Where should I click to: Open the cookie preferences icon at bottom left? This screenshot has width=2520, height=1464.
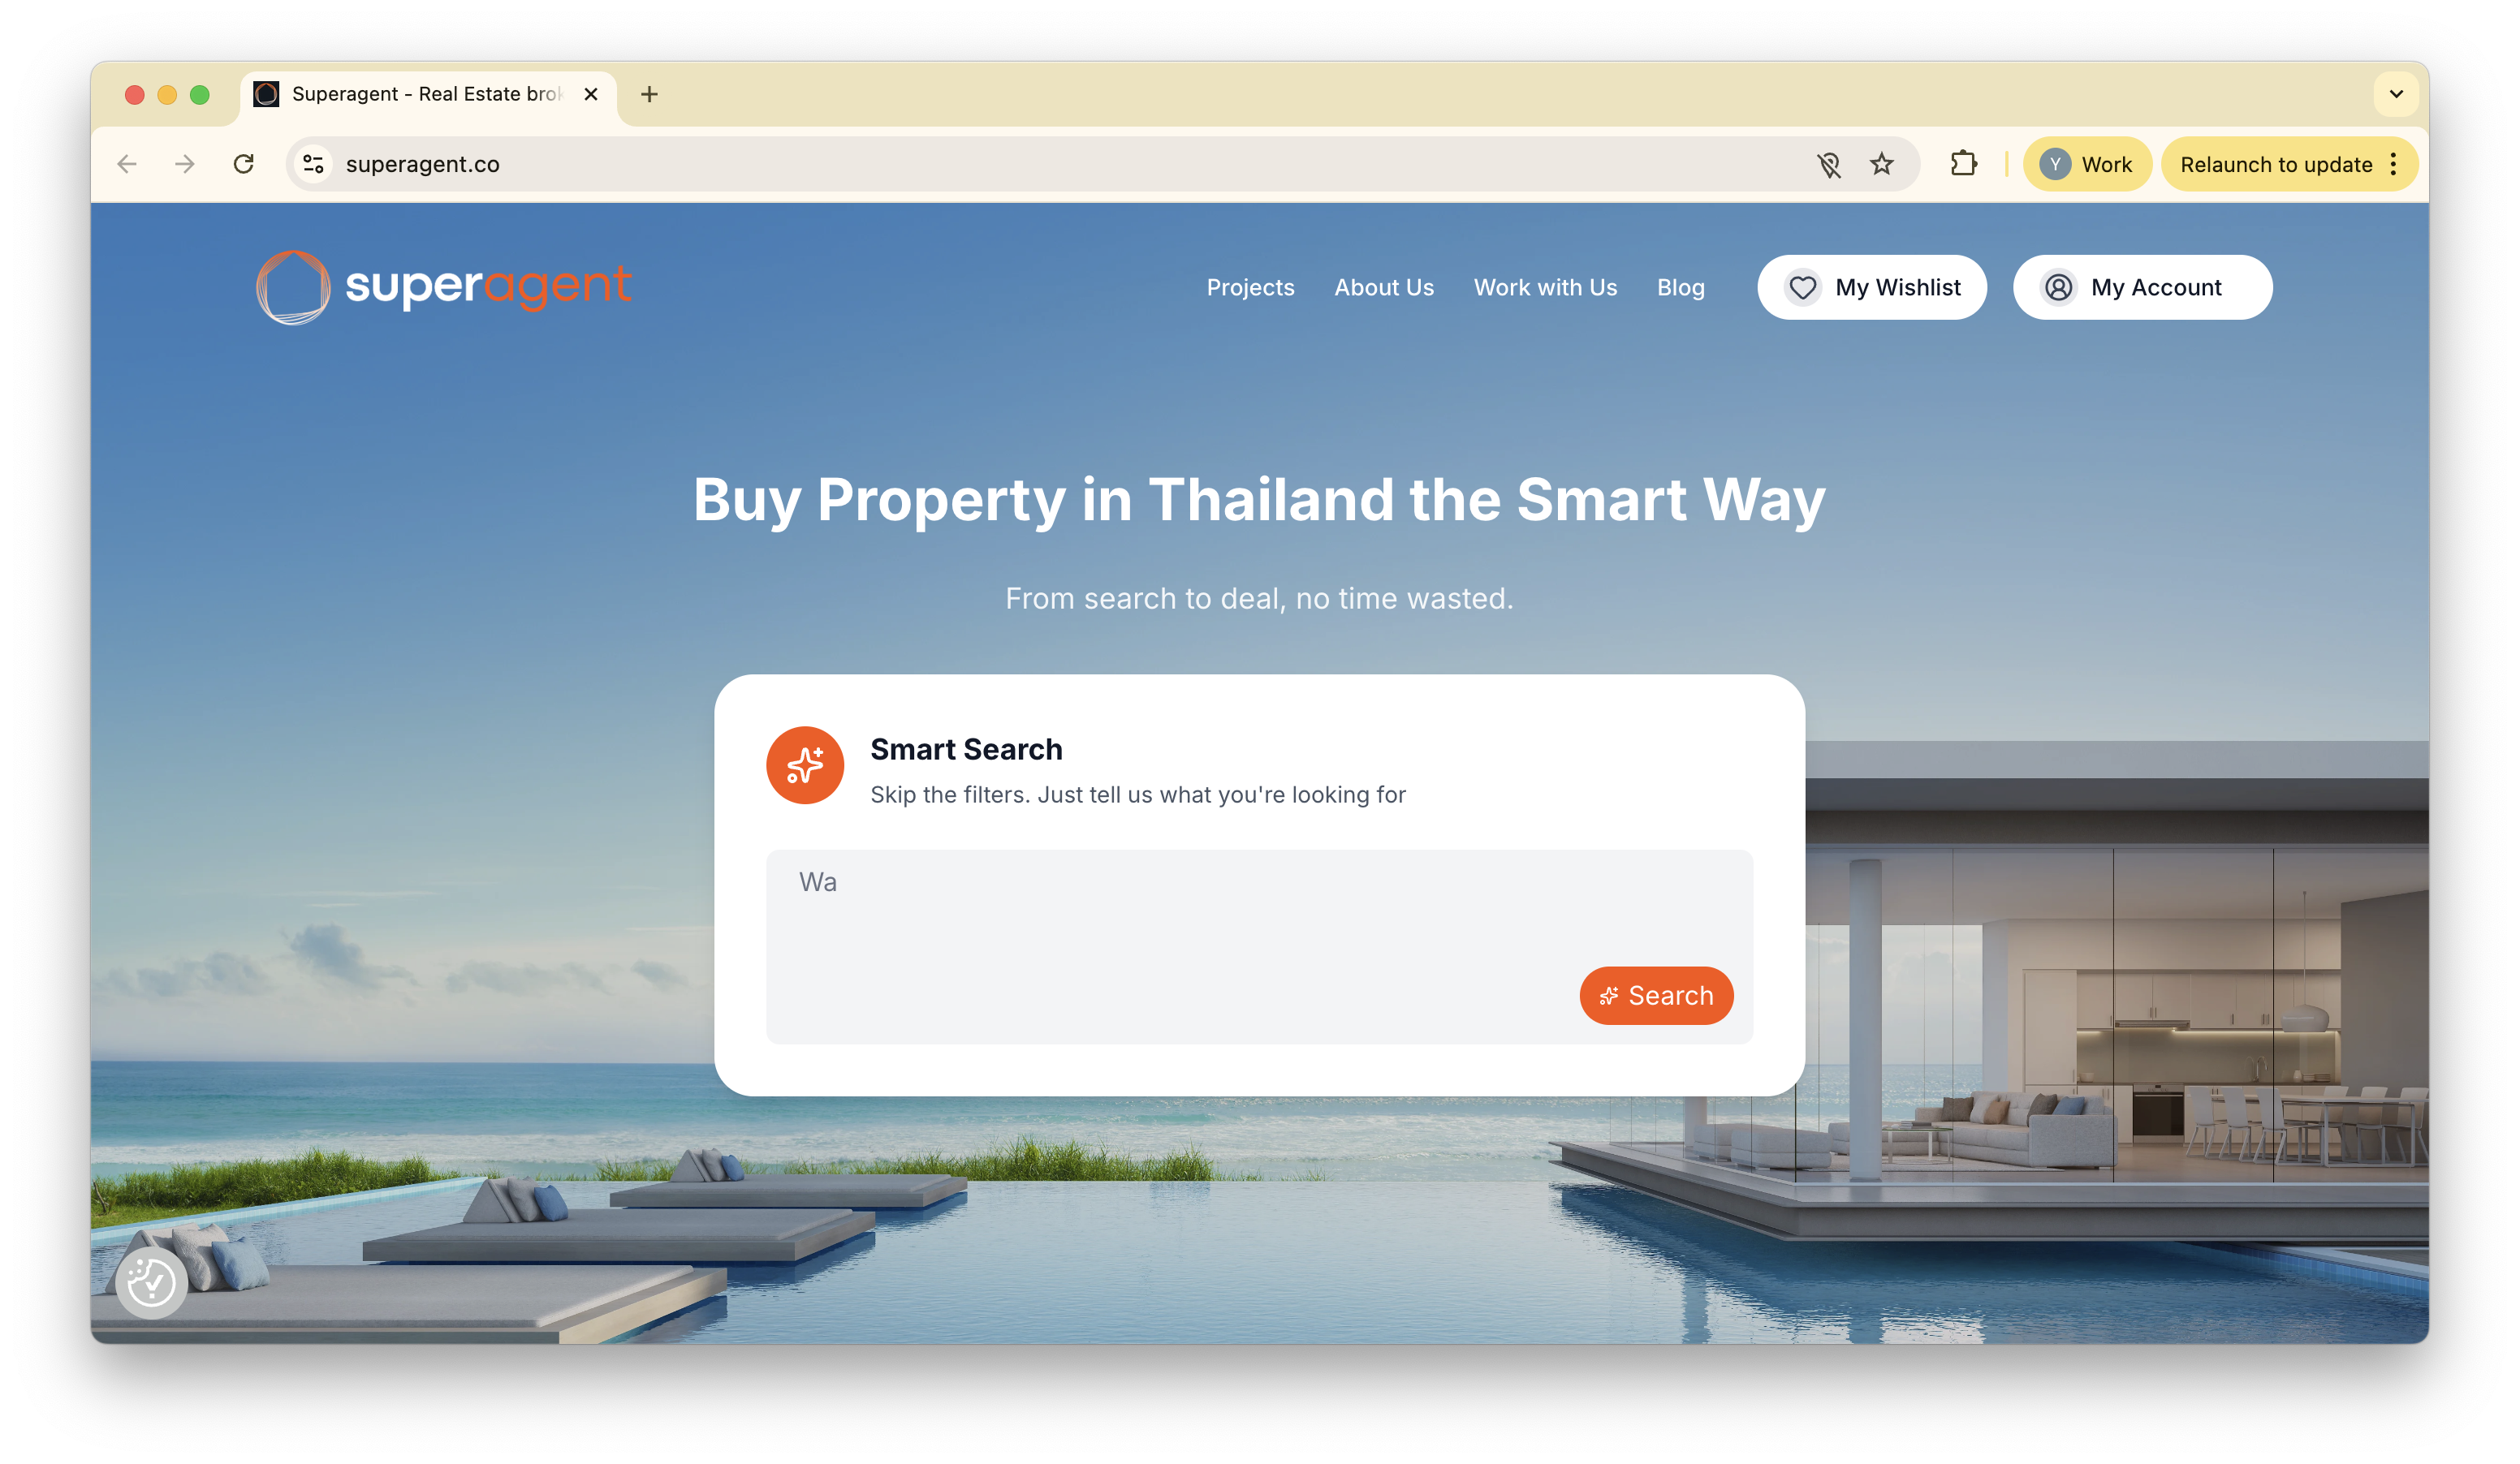151,1282
